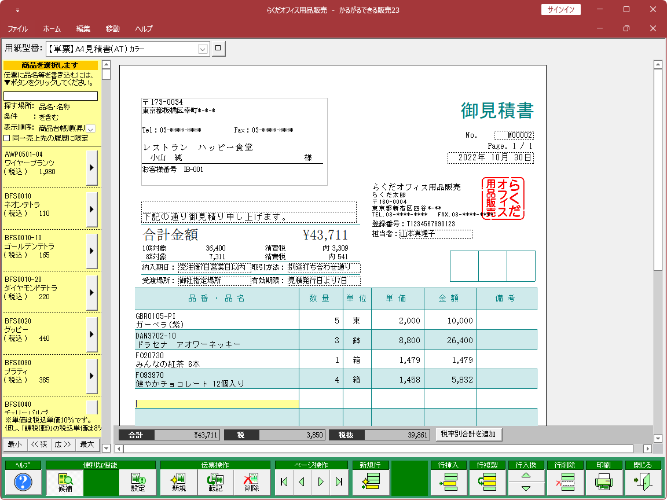The width and height of the screenshot is (667, 500).
Task: Click the 行複製 duplicate row icon
Action: click(x=487, y=482)
